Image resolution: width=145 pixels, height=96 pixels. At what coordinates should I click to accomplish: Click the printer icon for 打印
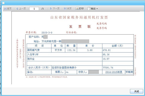[77, 9]
